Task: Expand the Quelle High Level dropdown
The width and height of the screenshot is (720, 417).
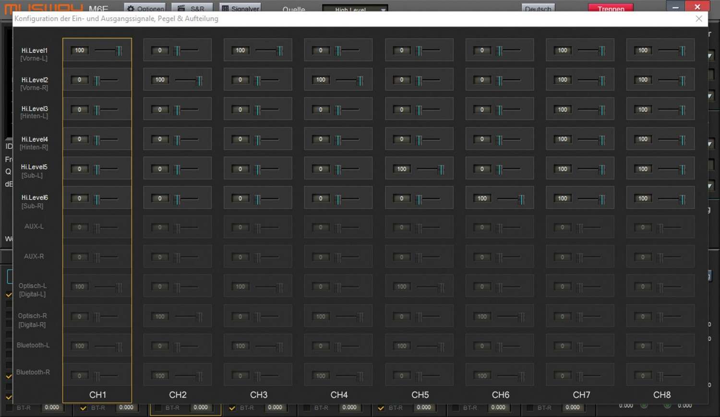Action: point(355,9)
